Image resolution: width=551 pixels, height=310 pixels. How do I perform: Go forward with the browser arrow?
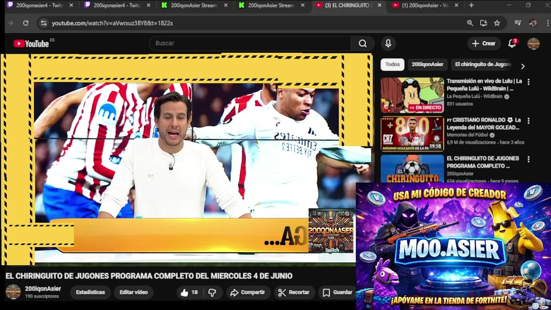pos(11,23)
